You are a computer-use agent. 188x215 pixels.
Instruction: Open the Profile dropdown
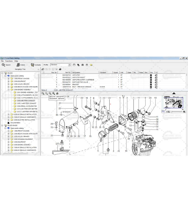69,65
